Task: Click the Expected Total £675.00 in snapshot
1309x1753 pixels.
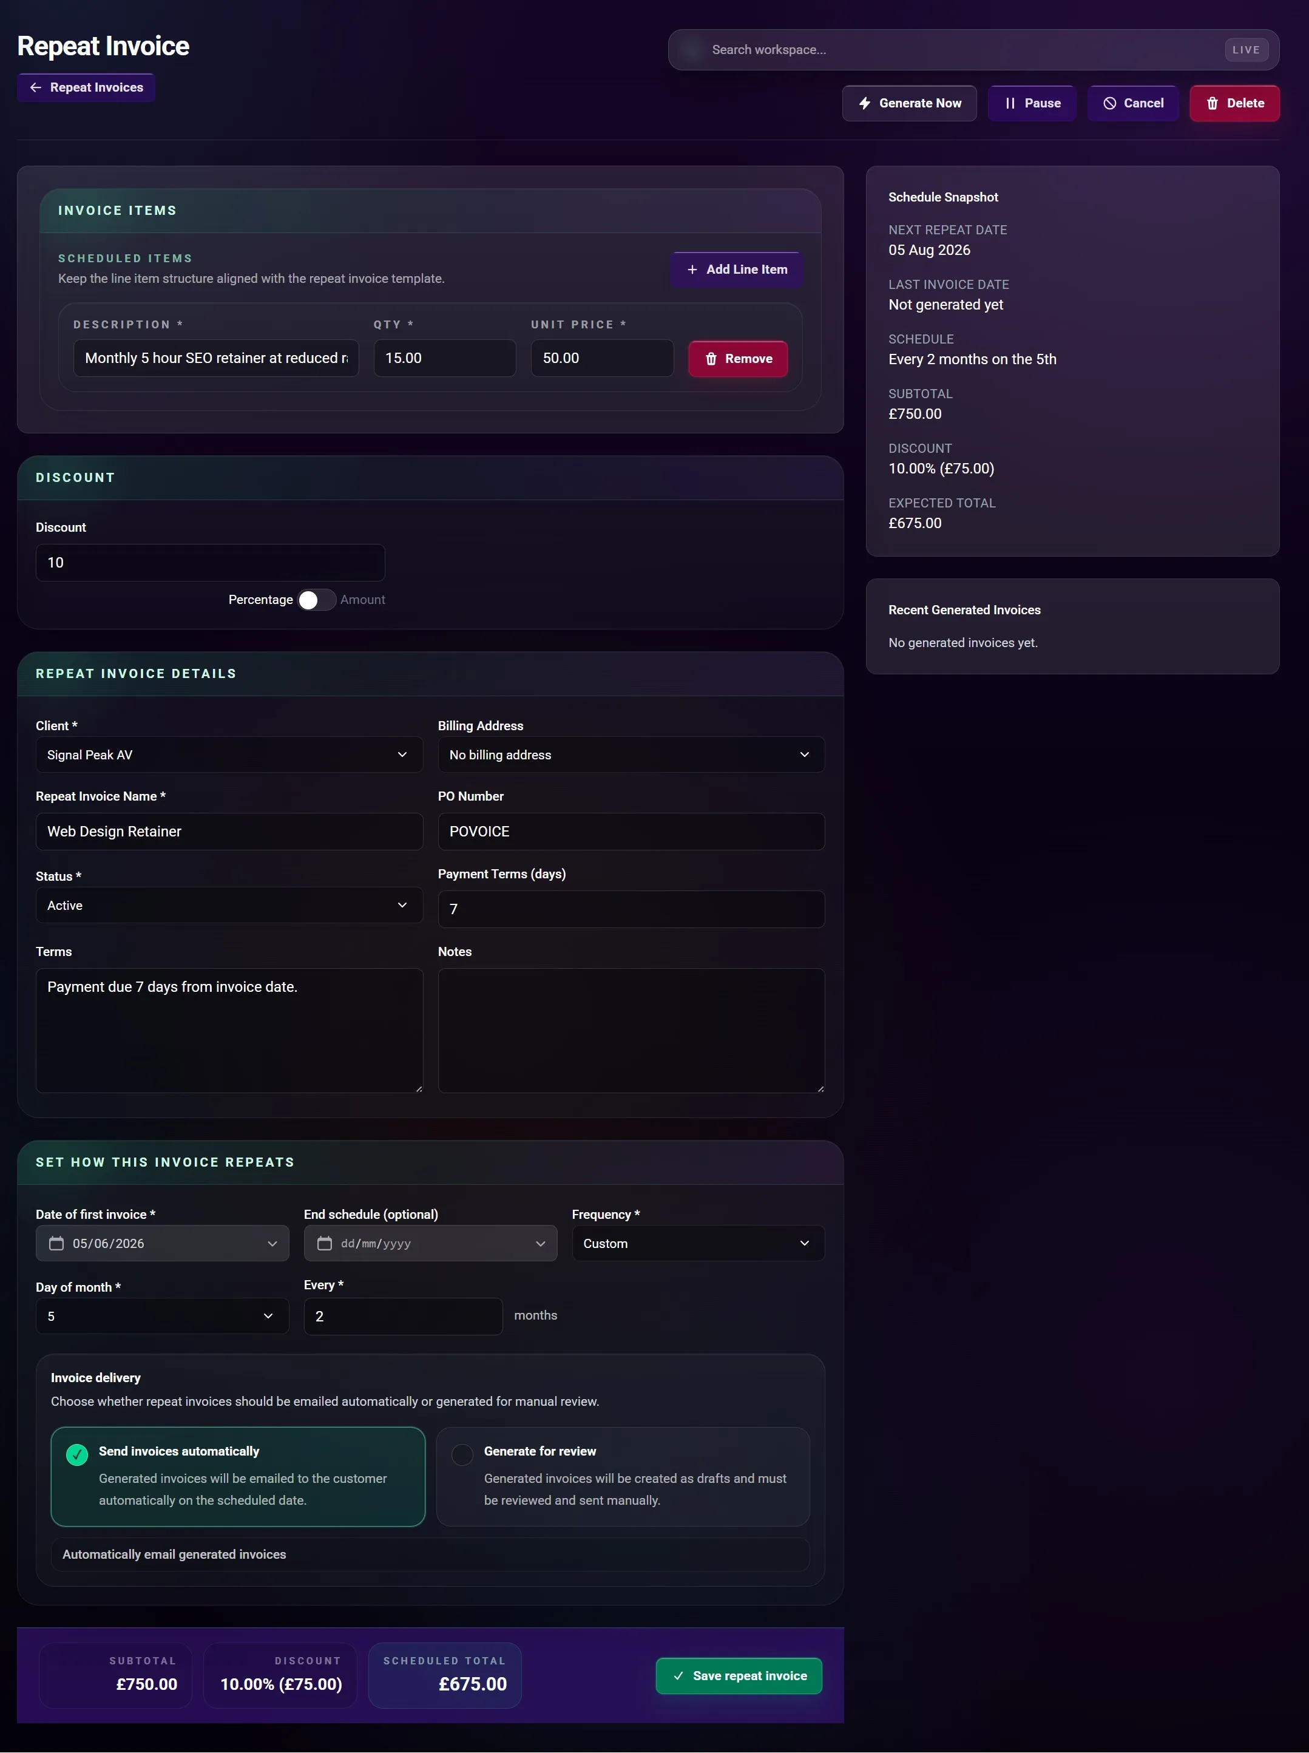Action: (915, 523)
